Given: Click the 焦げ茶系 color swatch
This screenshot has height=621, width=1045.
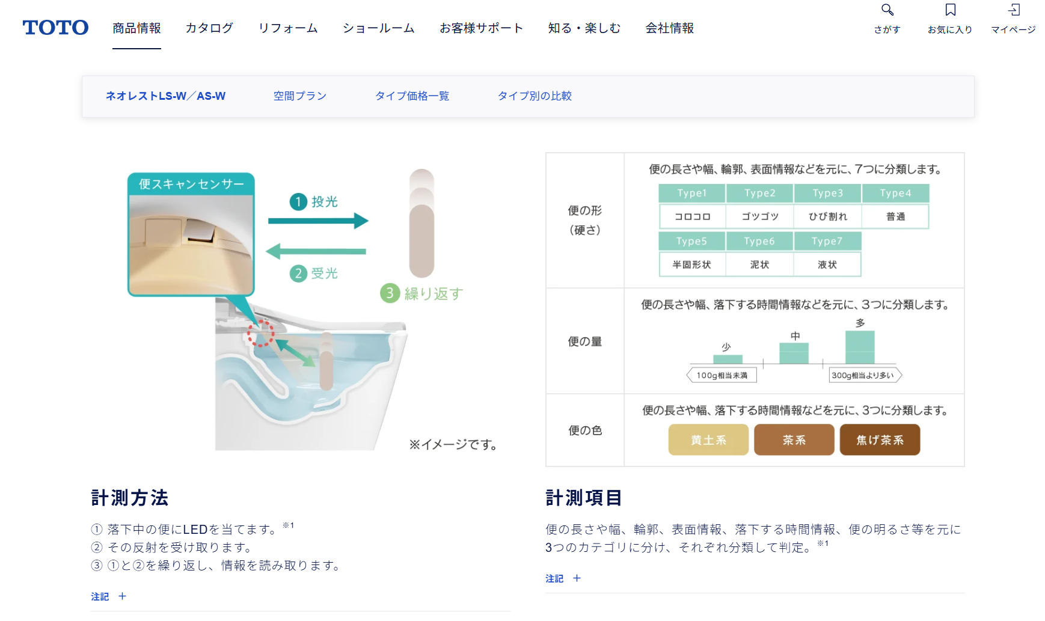Looking at the screenshot, I should tap(880, 440).
